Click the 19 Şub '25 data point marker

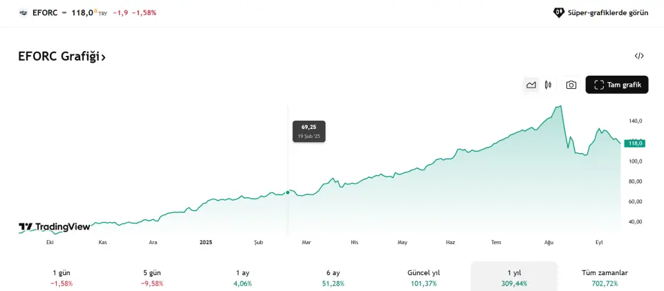[288, 192]
